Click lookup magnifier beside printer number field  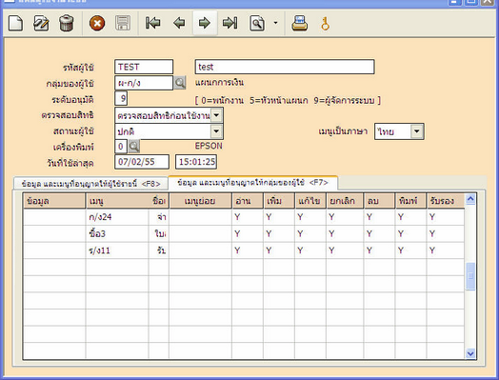[x=134, y=147]
